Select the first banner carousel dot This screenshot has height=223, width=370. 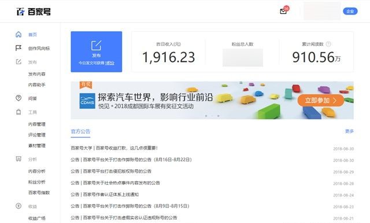[206, 116]
